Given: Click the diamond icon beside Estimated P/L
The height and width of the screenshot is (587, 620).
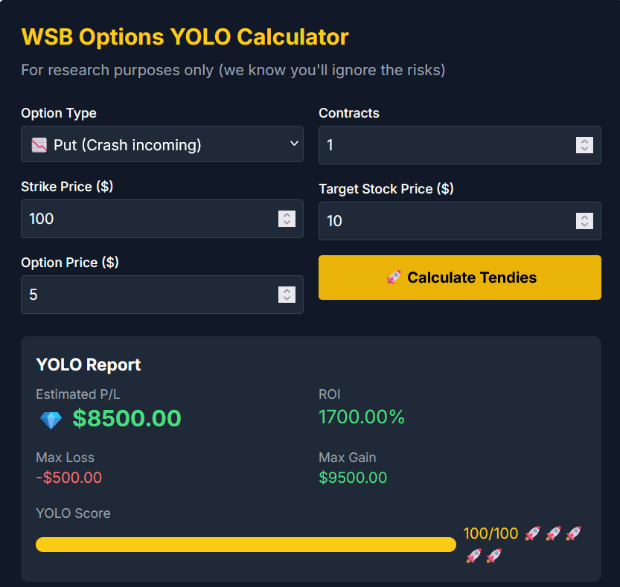Looking at the screenshot, I should coord(51,420).
